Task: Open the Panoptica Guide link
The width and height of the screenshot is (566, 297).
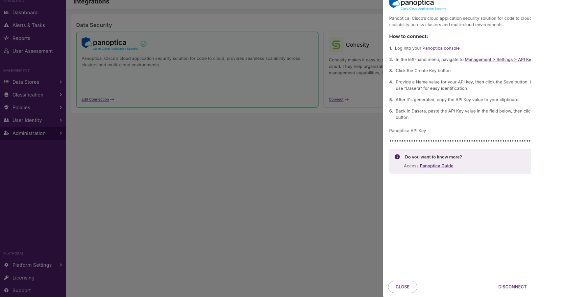Action: [x=436, y=166]
